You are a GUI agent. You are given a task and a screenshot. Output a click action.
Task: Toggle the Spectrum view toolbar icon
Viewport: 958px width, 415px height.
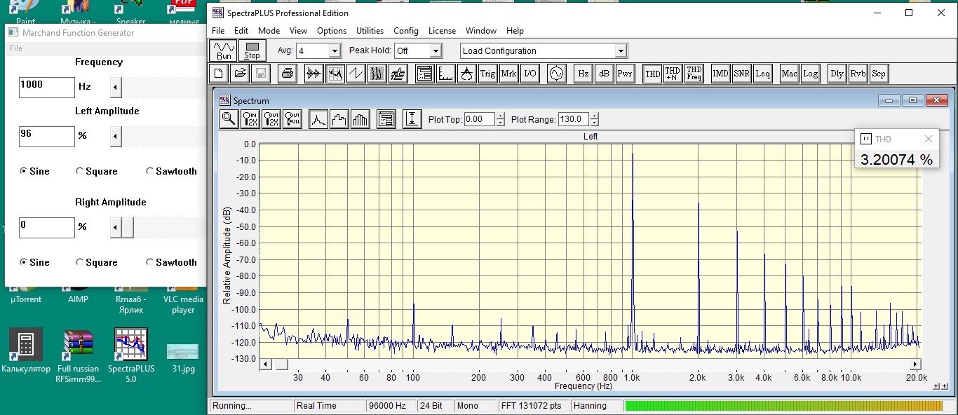coord(335,74)
